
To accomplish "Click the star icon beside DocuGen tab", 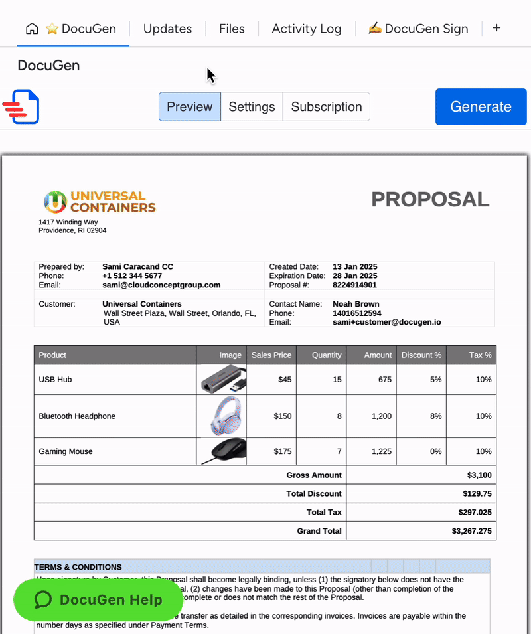I will click(x=52, y=29).
